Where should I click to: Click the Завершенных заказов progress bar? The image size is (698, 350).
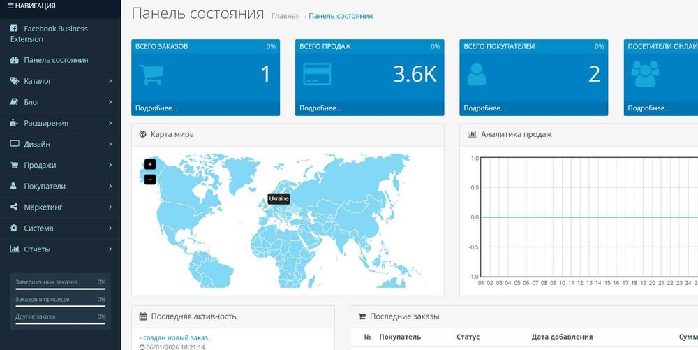coord(60,289)
